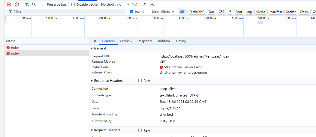Switch to the Initiator tab

pyautogui.click(x=164, y=41)
